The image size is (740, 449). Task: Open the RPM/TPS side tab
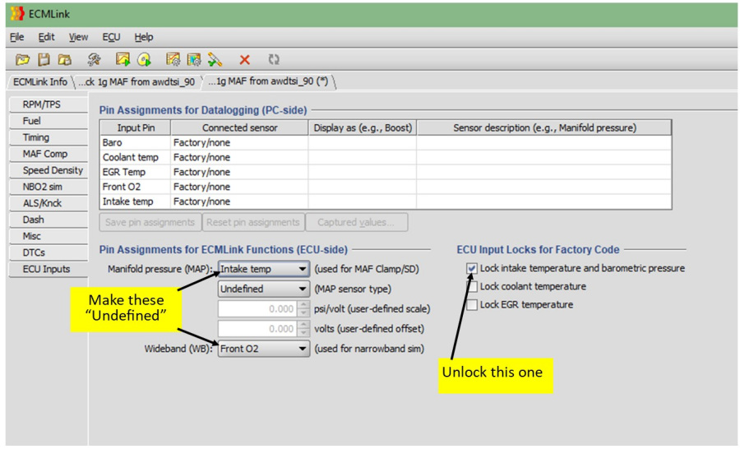click(x=49, y=104)
